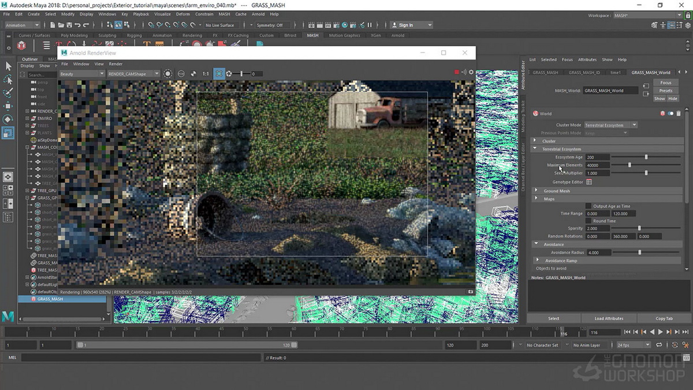Click the Presets button
693x390 pixels.
[x=666, y=91]
